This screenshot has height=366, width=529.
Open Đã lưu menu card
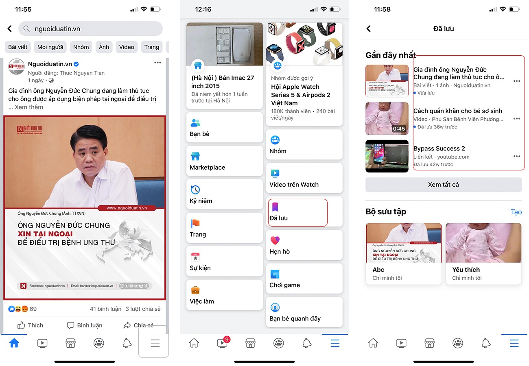(x=304, y=211)
